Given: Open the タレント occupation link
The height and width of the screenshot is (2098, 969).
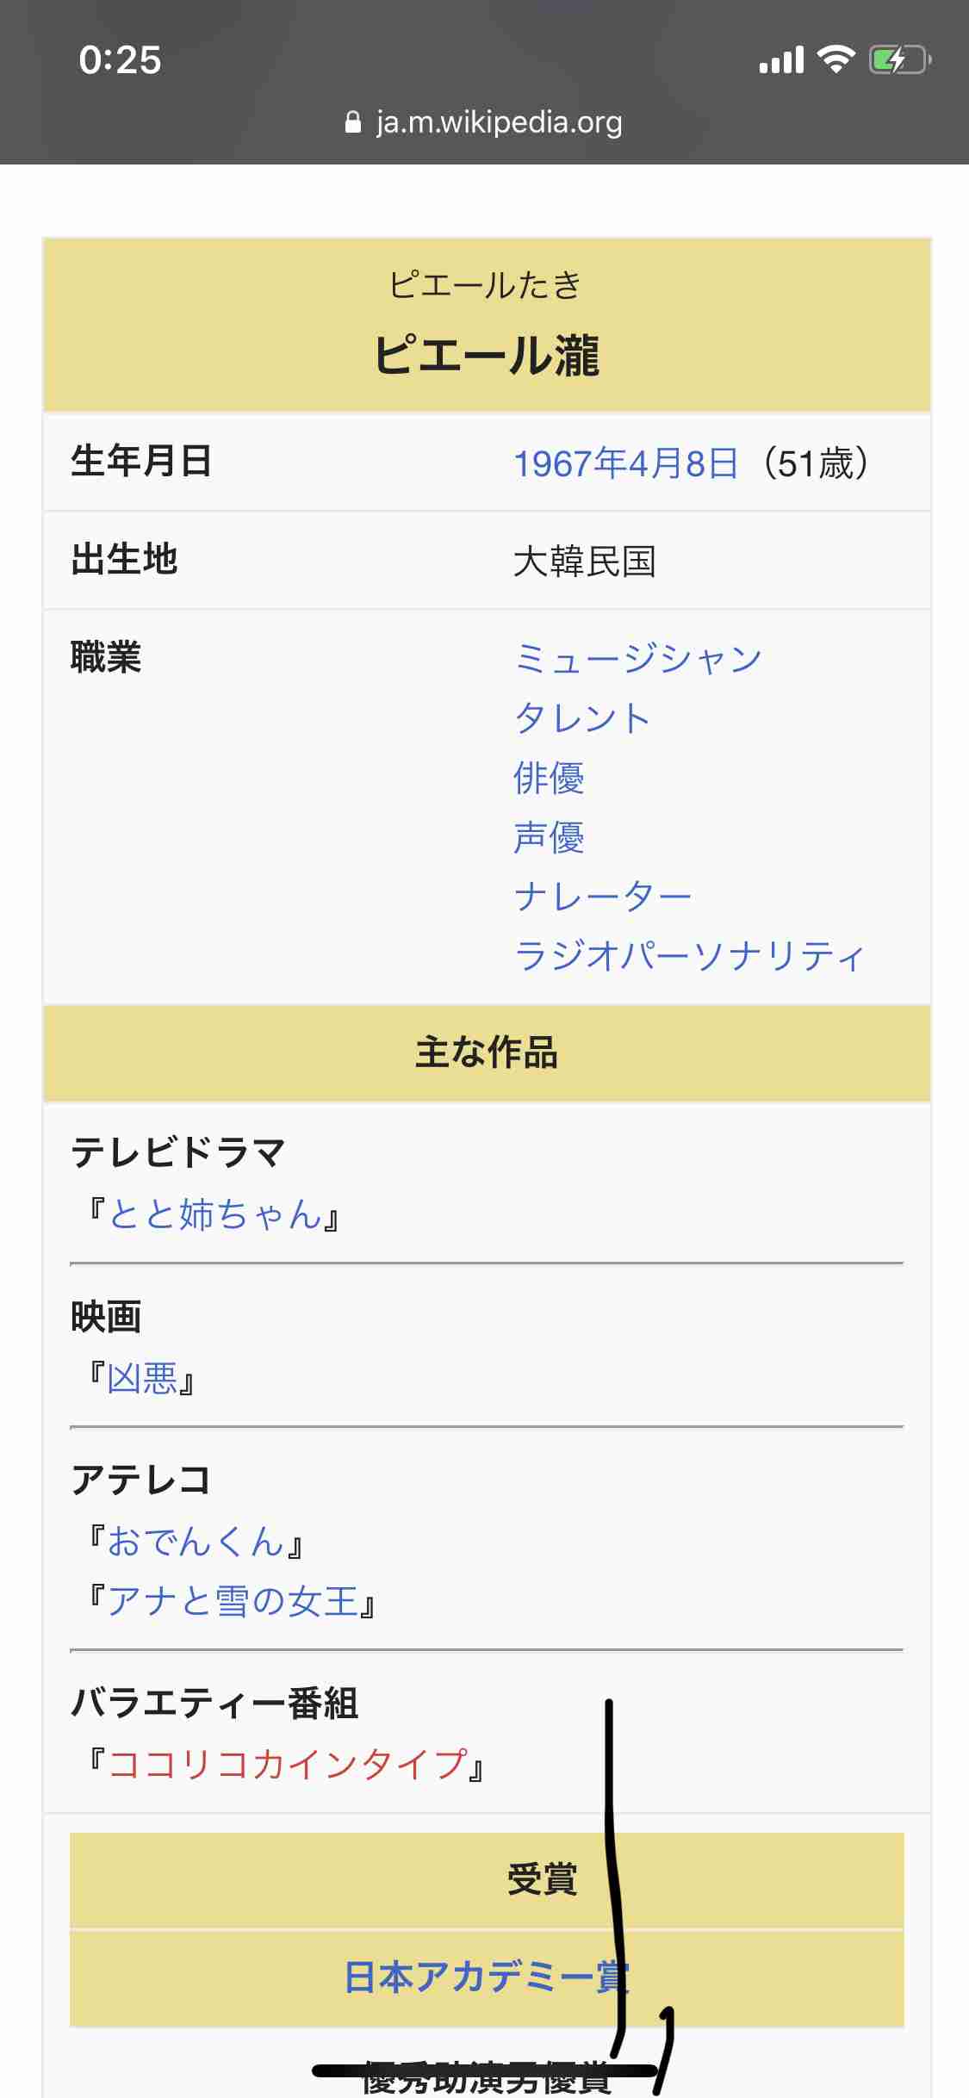Looking at the screenshot, I should [581, 718].
